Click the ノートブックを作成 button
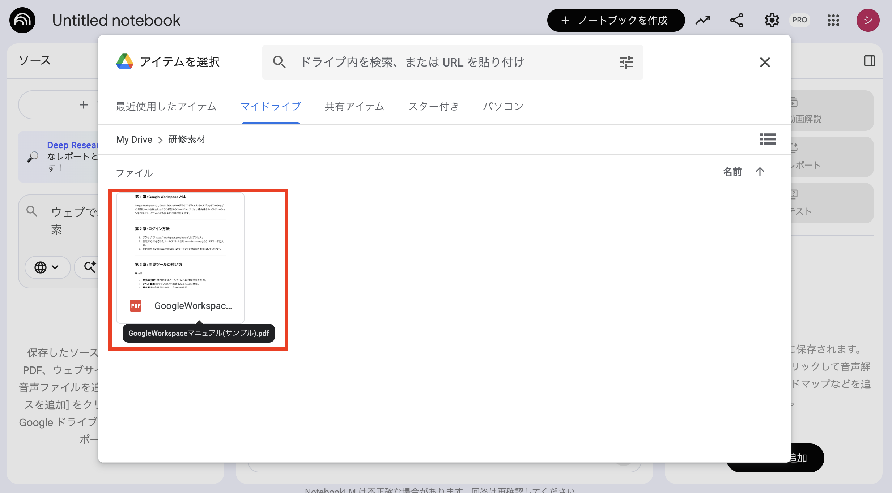The height and width of the screenshot is (493, 892). (615, 20)
